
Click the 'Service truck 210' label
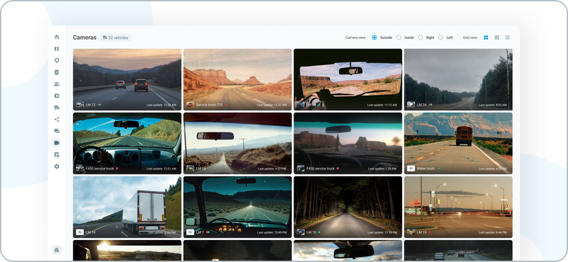[210, 105]
